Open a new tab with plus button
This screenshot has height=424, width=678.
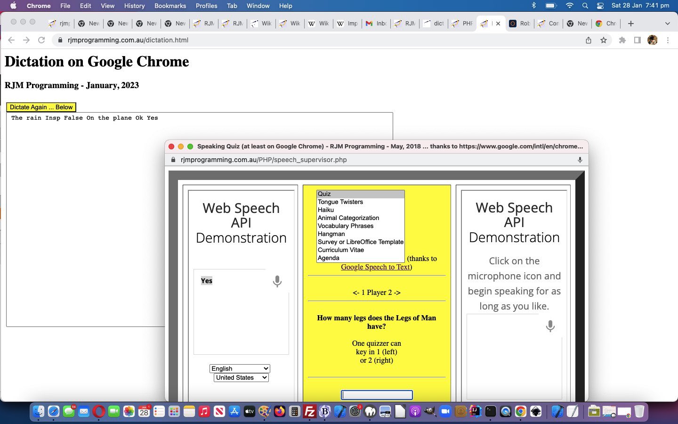[631, 24]
